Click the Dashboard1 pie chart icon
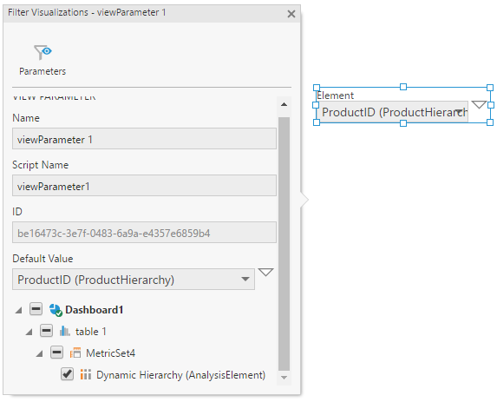 click(x=56, y=310)
